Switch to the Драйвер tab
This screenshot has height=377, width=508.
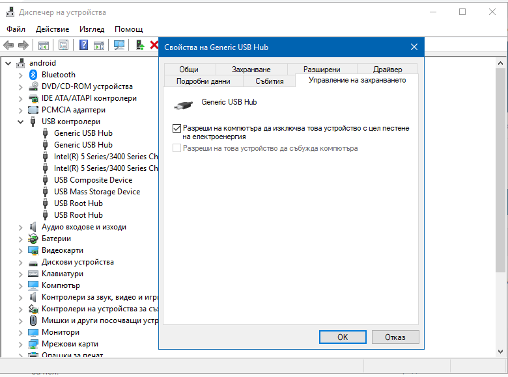[x=388, y=69]
